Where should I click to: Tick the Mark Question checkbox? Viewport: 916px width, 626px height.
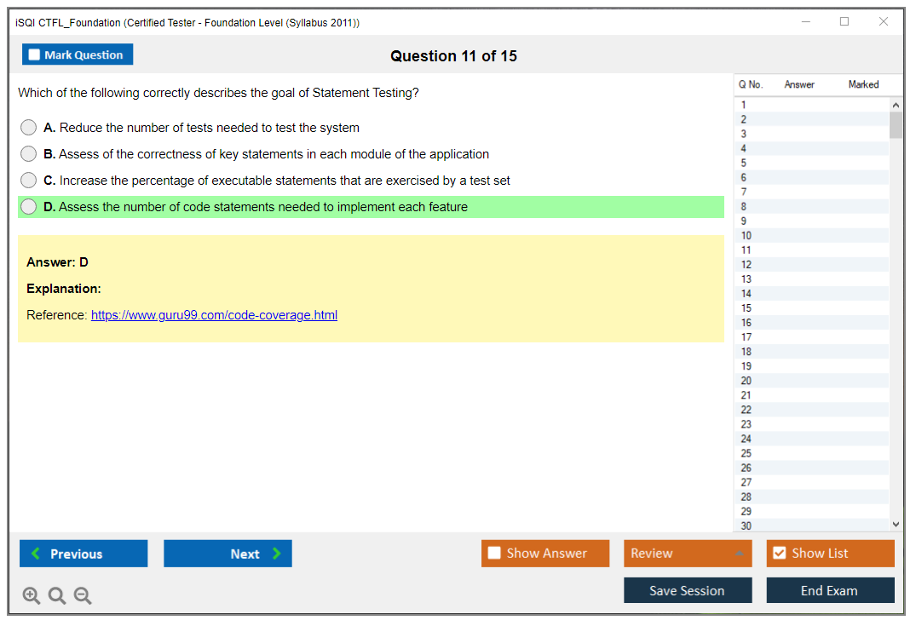click(35, 55)
